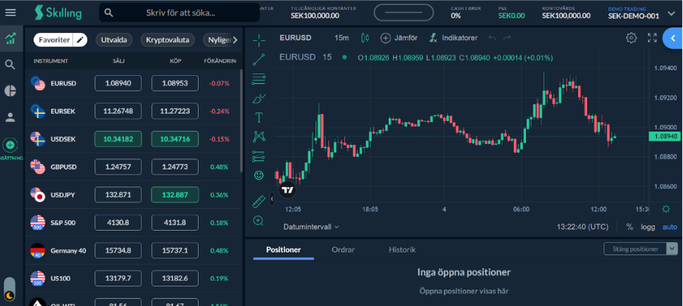Buy Germany 40 at 15737.1

[x=175, y=250]
